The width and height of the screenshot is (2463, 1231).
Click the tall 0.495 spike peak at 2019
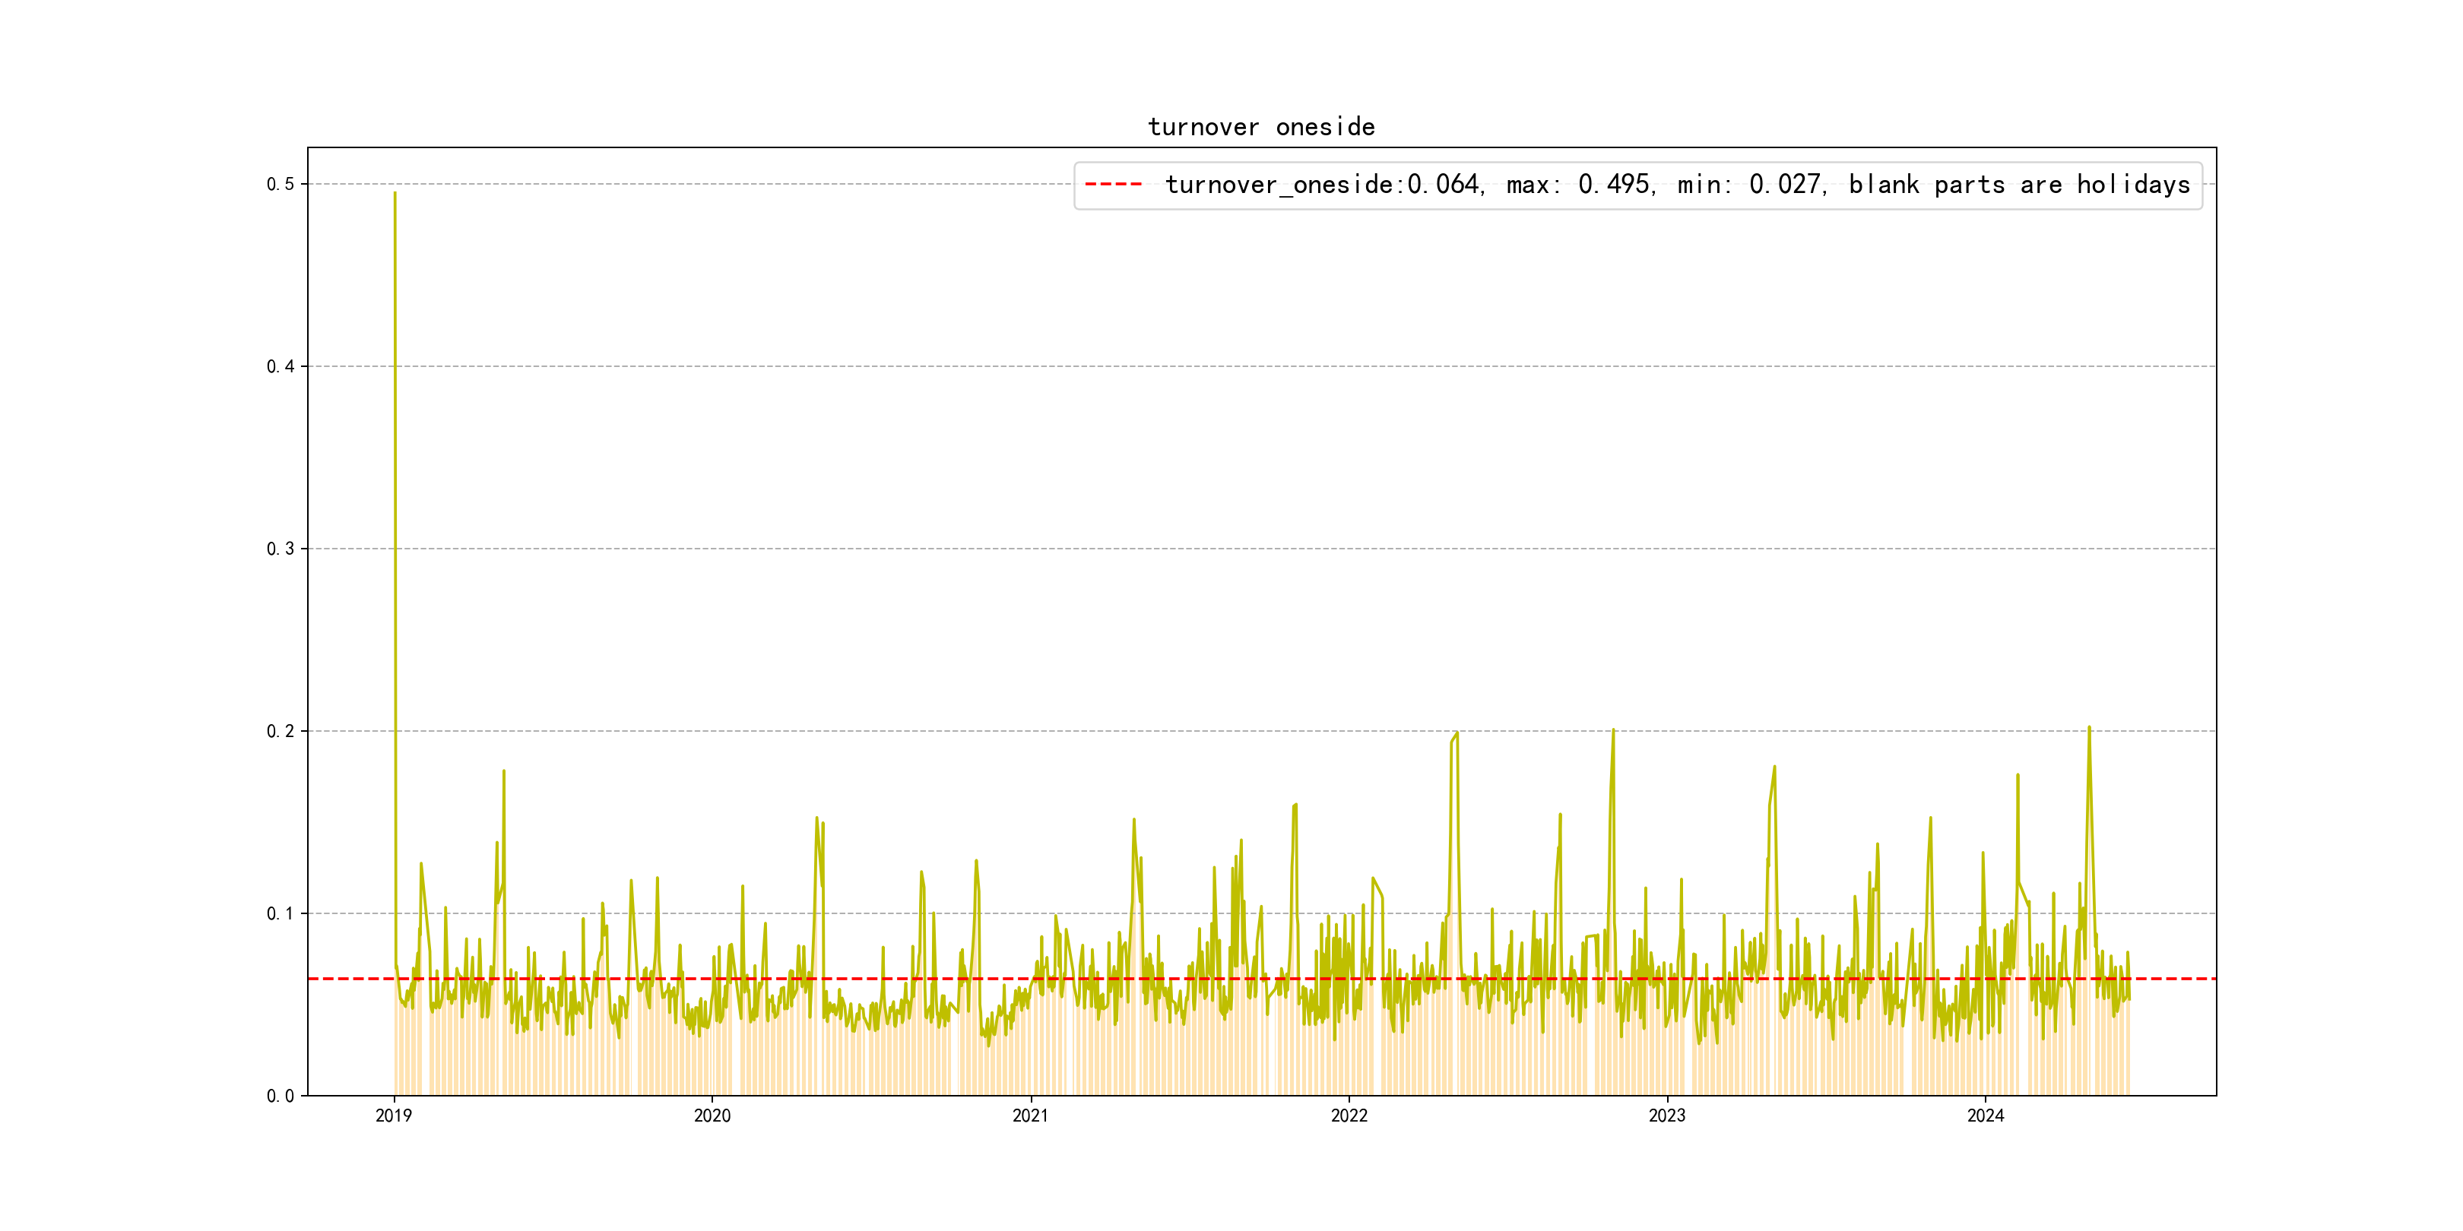(395, 194)
